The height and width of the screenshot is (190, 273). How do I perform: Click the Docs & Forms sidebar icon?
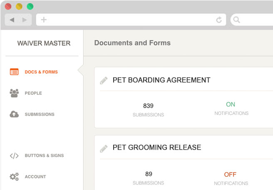(14, 72)
